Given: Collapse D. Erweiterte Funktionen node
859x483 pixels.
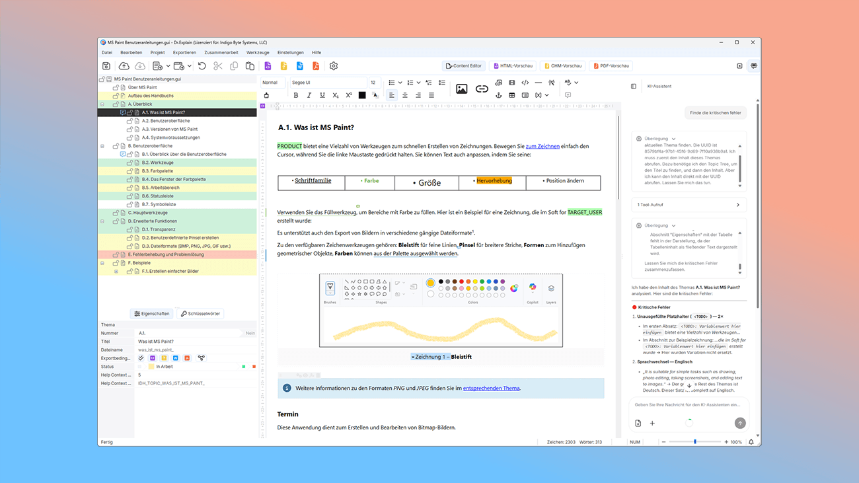Looking at the screenshot, I should pyautogui.click(x=102, y=221).
